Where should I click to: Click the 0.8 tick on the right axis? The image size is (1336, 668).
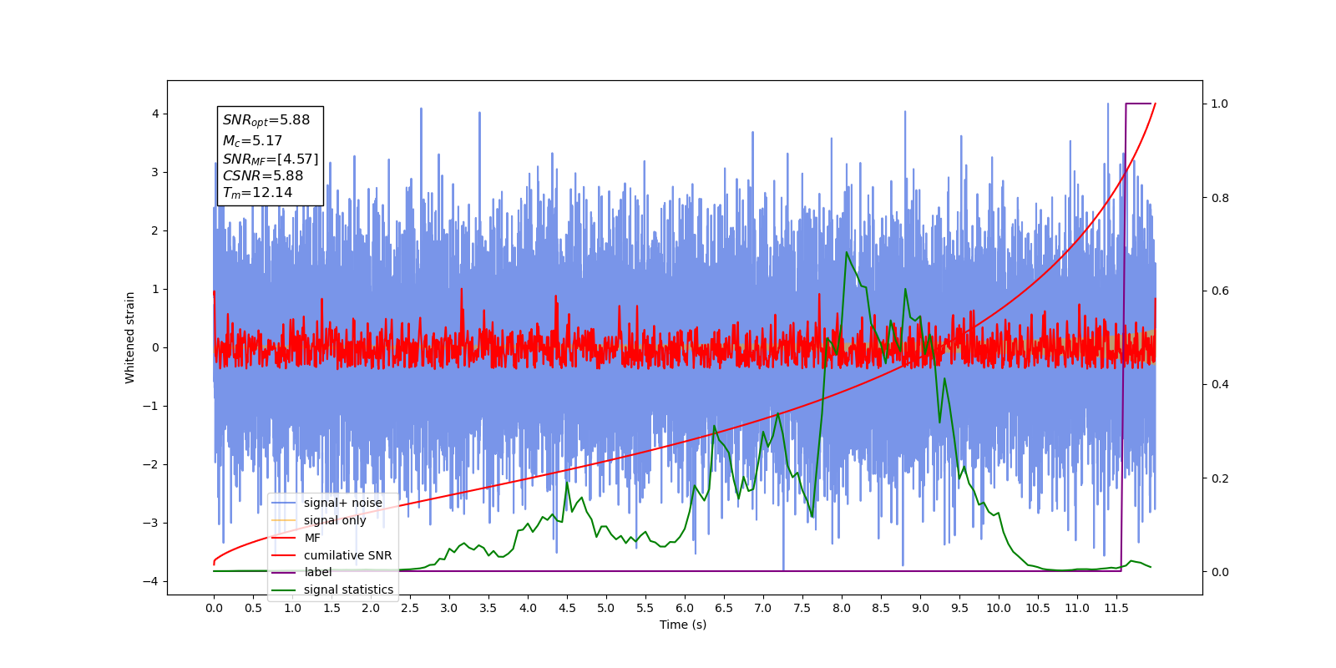click(x=1220, y=198)
